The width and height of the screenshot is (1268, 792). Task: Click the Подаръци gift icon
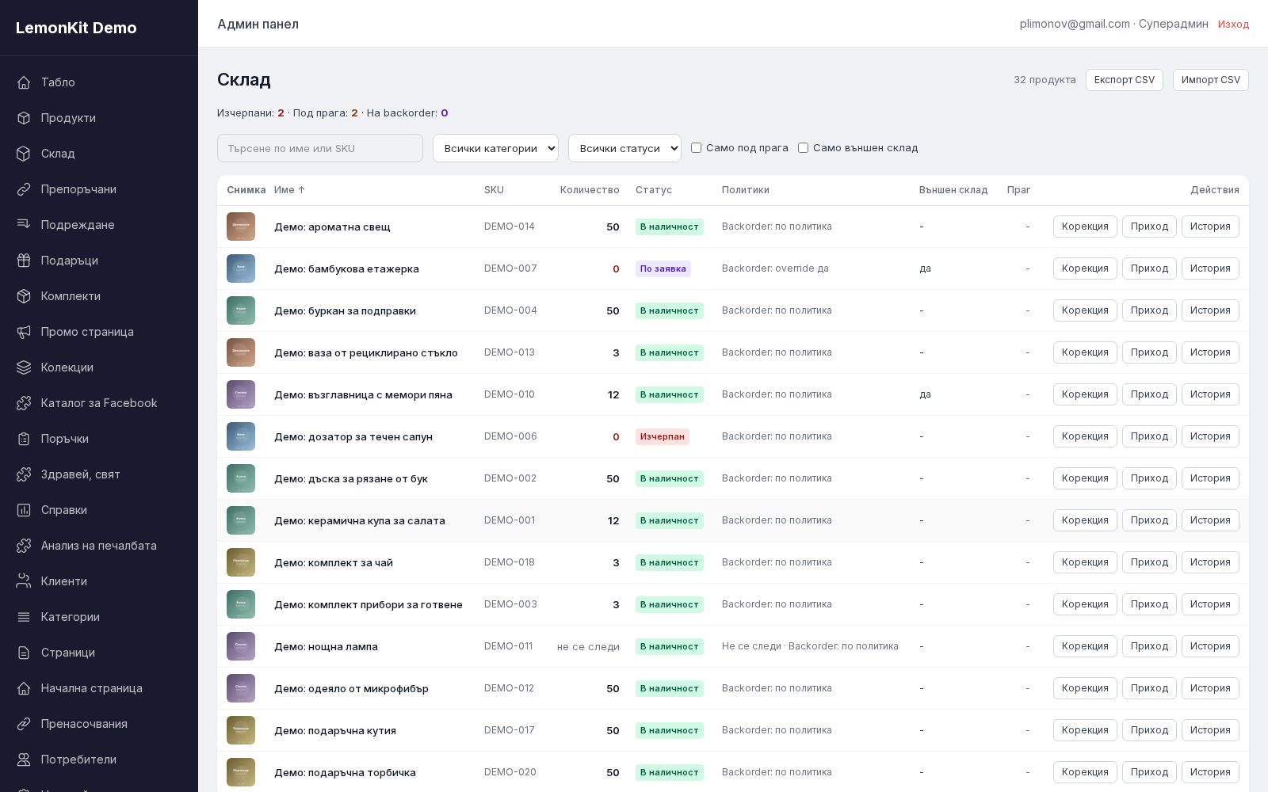click(x=24, y=261)
